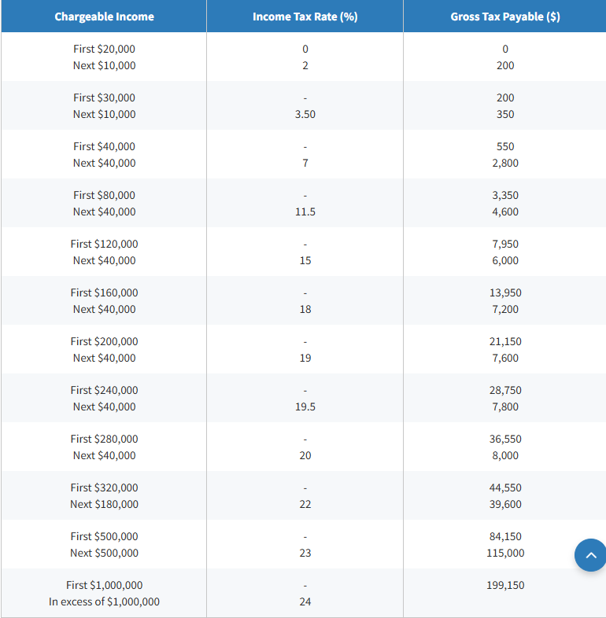Screen dimensions: 606x618
Task: Select the First $80,000 income cell
Action: pyautogui.click(x=104, y=195)
